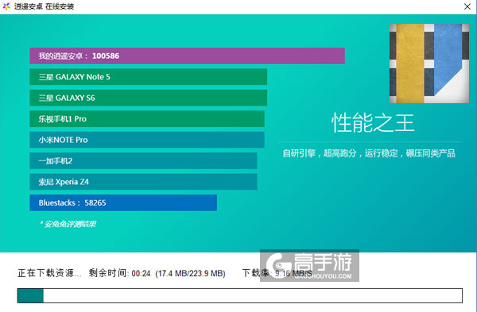Close the 逍遥安卓 installer window
The width and height of the screenshot is (477, 312).
pyautogui.click(x=467, y=6)
